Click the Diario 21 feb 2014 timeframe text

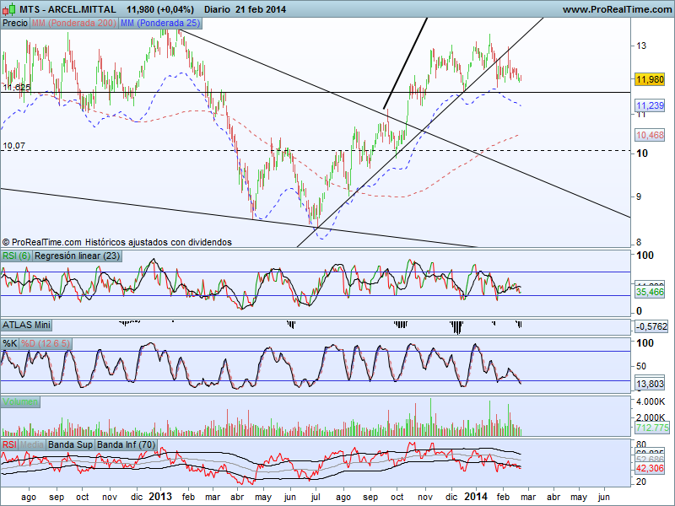(245, 9)
